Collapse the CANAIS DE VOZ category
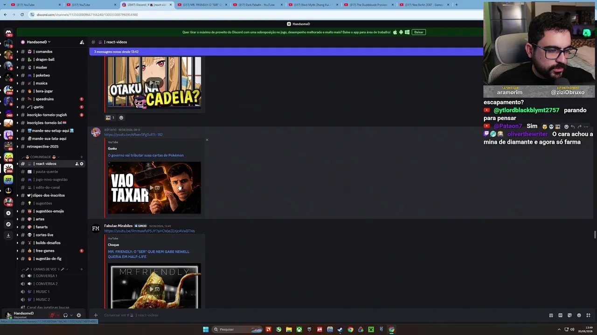 (x=43, y=269)
